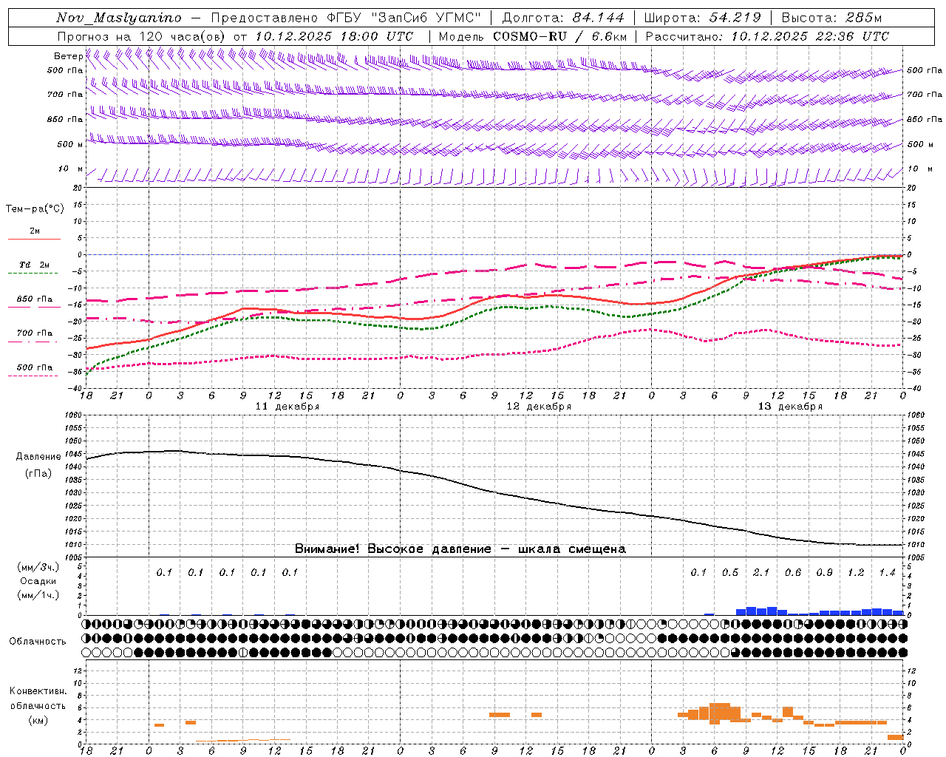This screenshot has height=757, width=946.
Task: Click the 3-hour precipitation value 1.4
Action: tap(887, 573)
